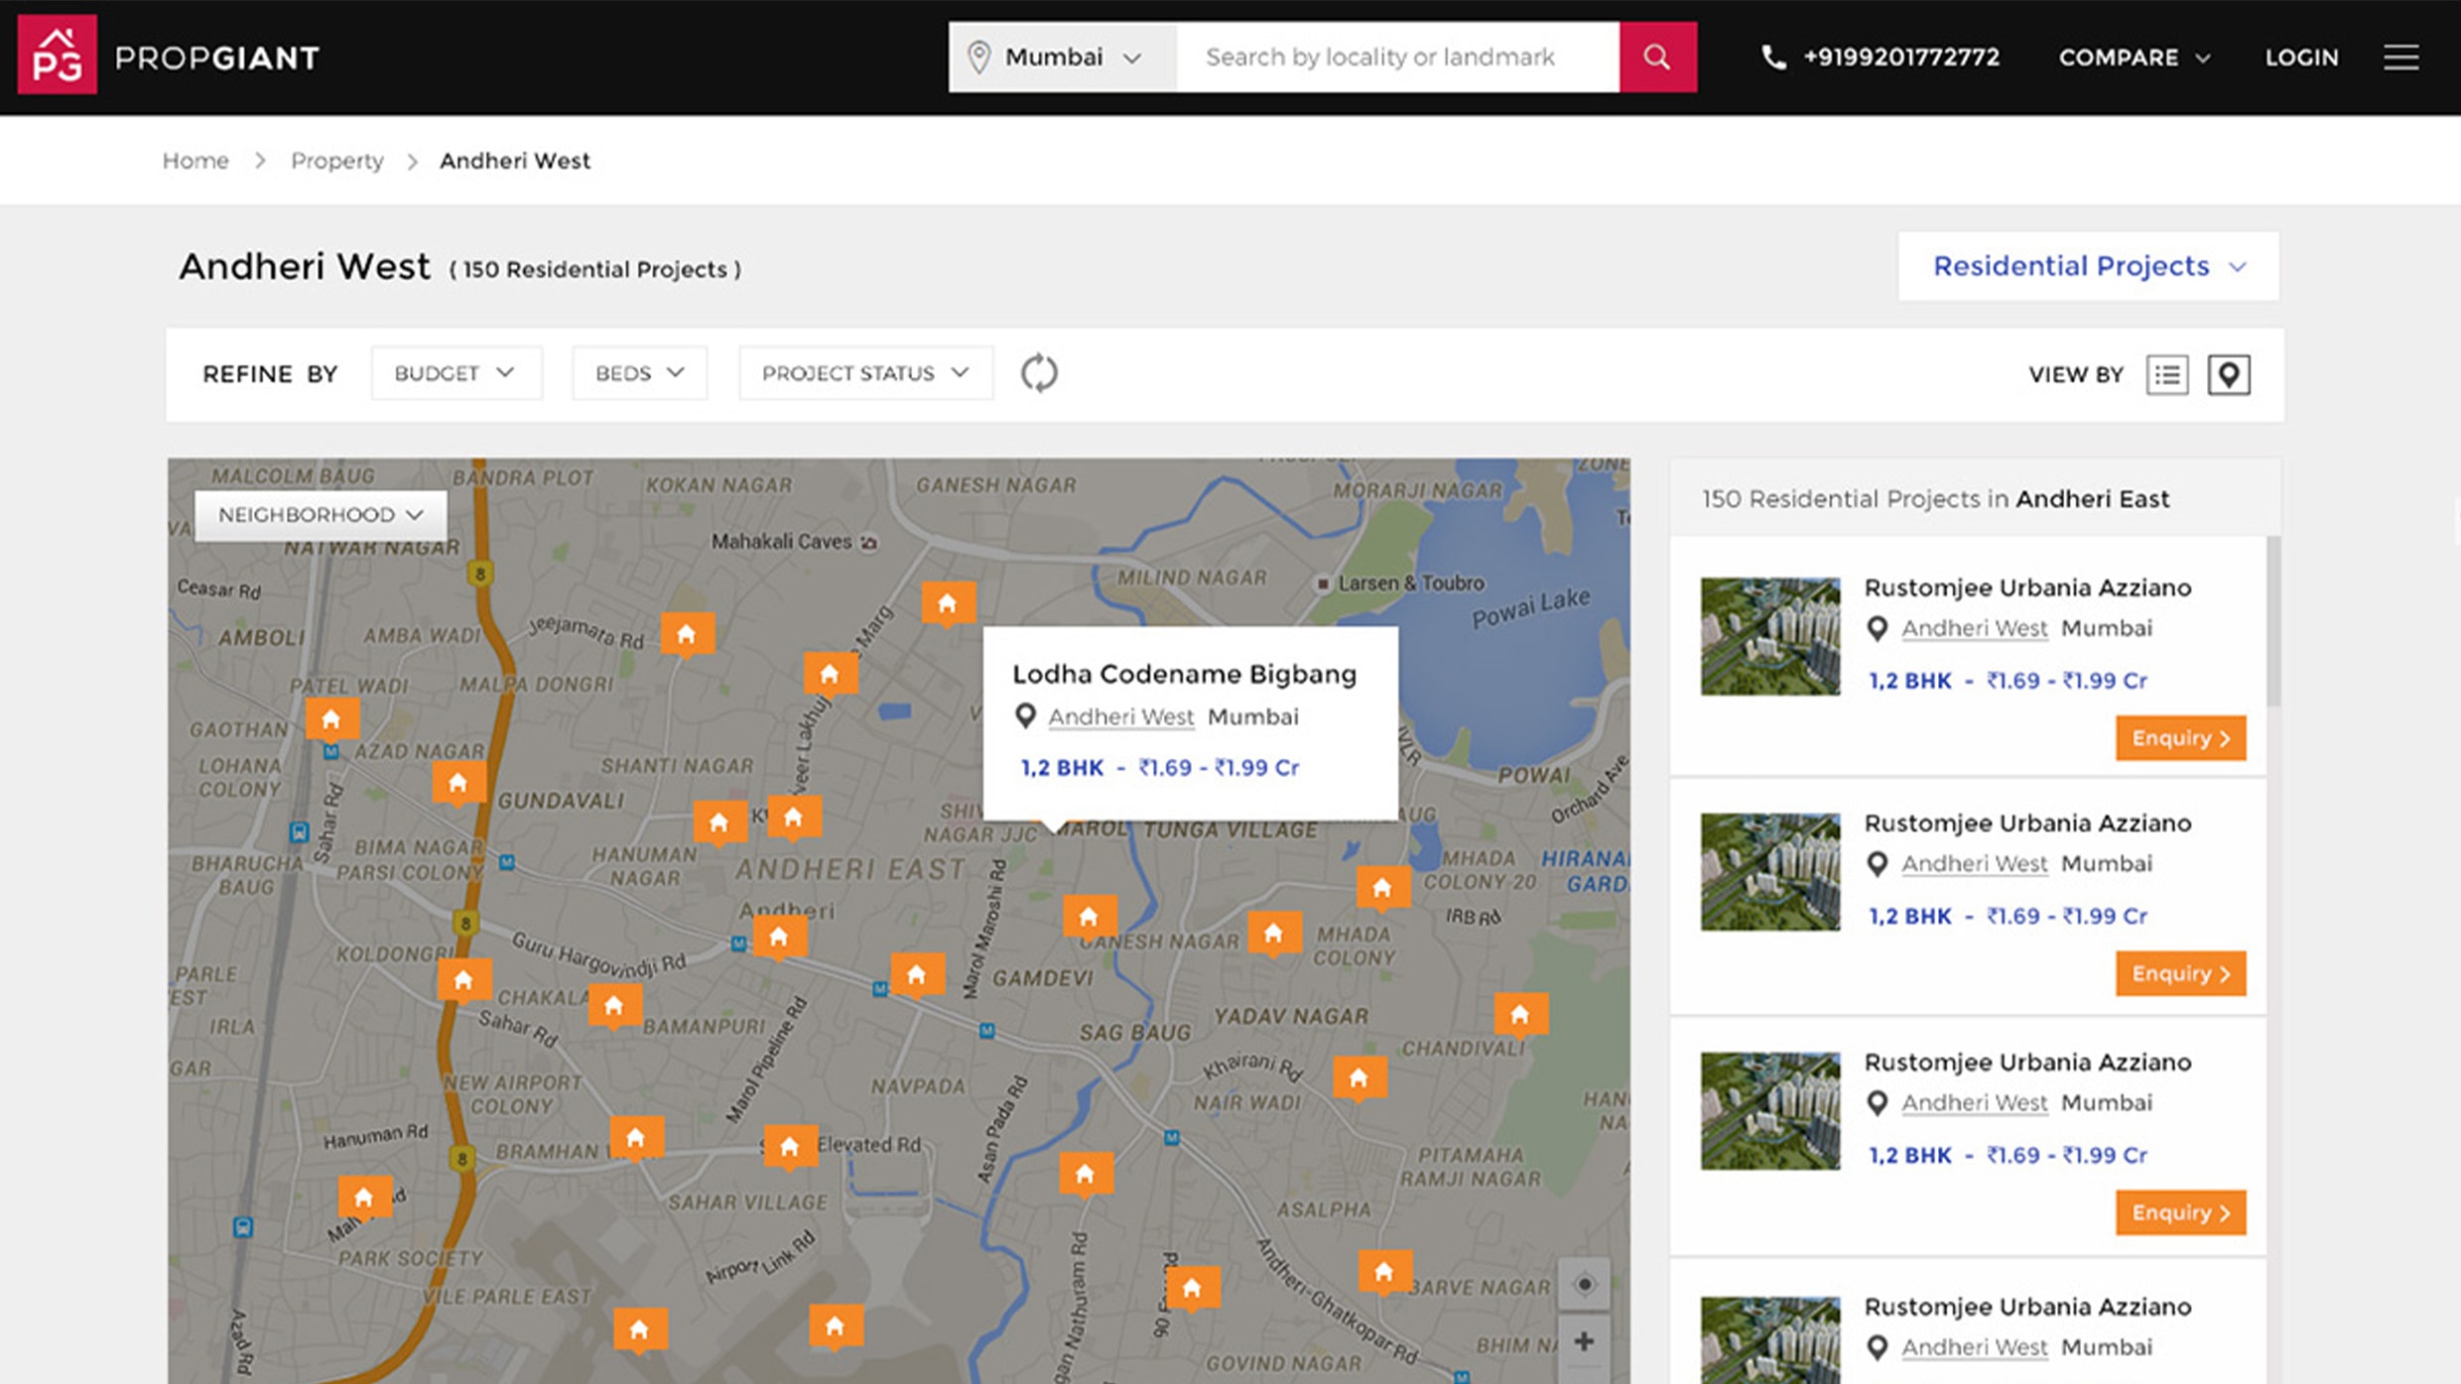Image resolution: width=2461 pixels, height=1384 pixels.
Task: Click the phone number +9199201772772
Action: point(1901,58)
